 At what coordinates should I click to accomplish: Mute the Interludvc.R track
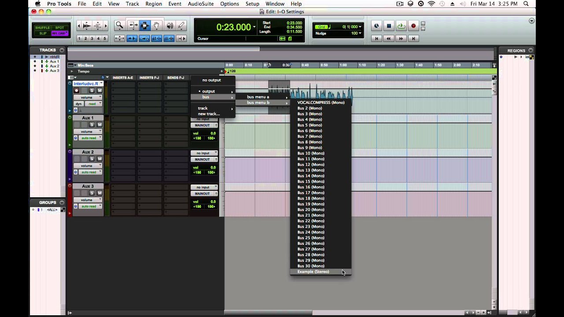(x=100, y=90)
